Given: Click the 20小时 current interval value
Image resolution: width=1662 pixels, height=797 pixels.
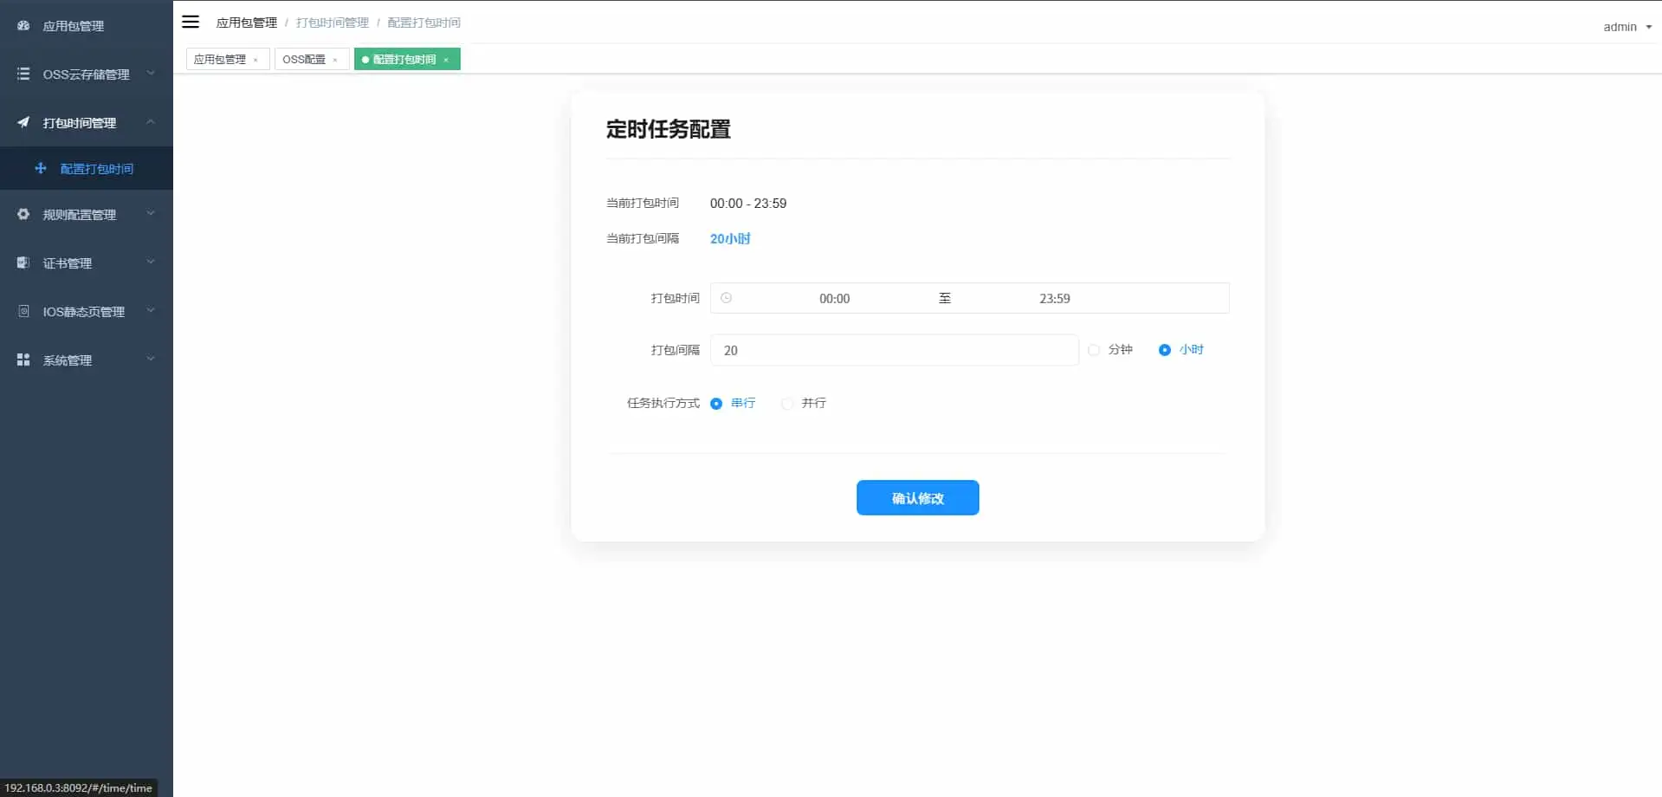Looking at the screenshot, I should click(730, 239).
